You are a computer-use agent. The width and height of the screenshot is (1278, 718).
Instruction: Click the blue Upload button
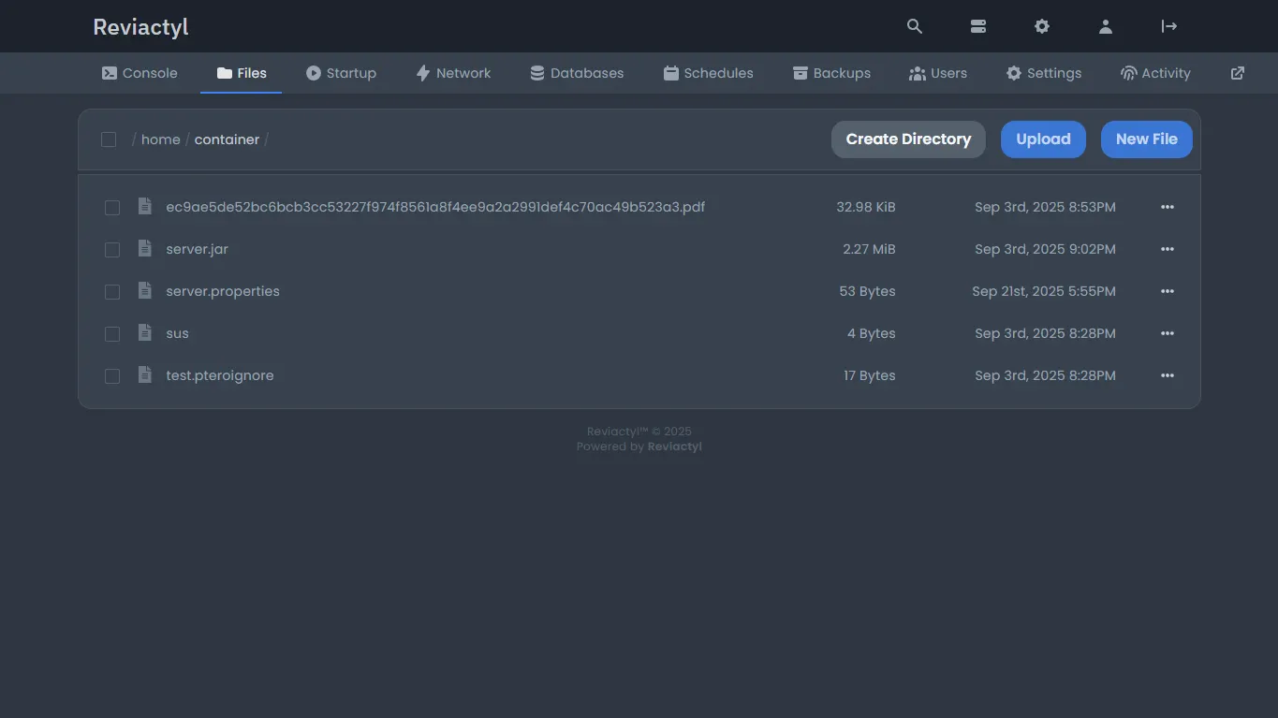(x=1043, y=139)
